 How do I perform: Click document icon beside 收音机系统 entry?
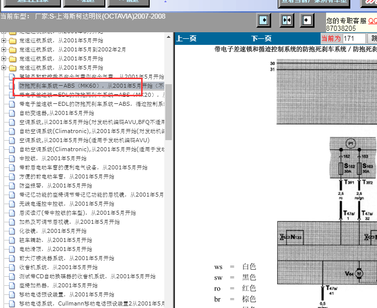point(12,267)
